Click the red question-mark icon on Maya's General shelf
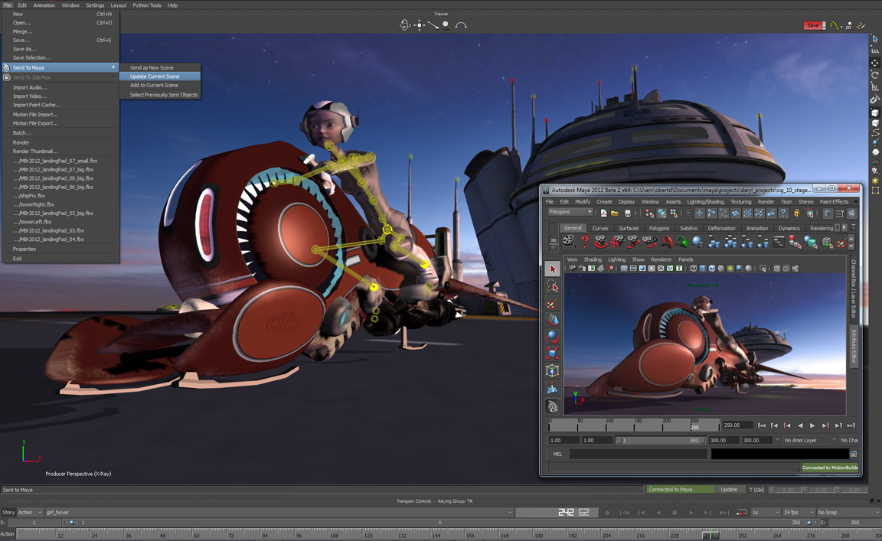The image size is (882, 541). click(586, 241)
